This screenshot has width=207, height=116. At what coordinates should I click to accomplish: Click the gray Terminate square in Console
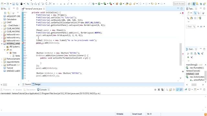tap(155, 90)
